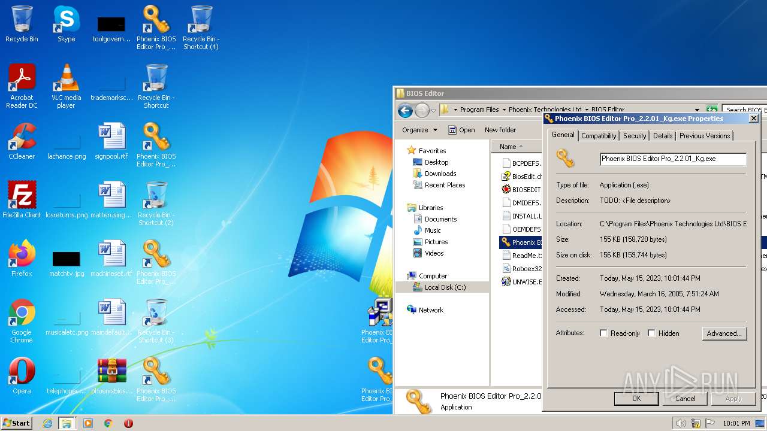Select machineset.rtf desktop file
Viewport: 767px width, 431px height.
(111, 259)
